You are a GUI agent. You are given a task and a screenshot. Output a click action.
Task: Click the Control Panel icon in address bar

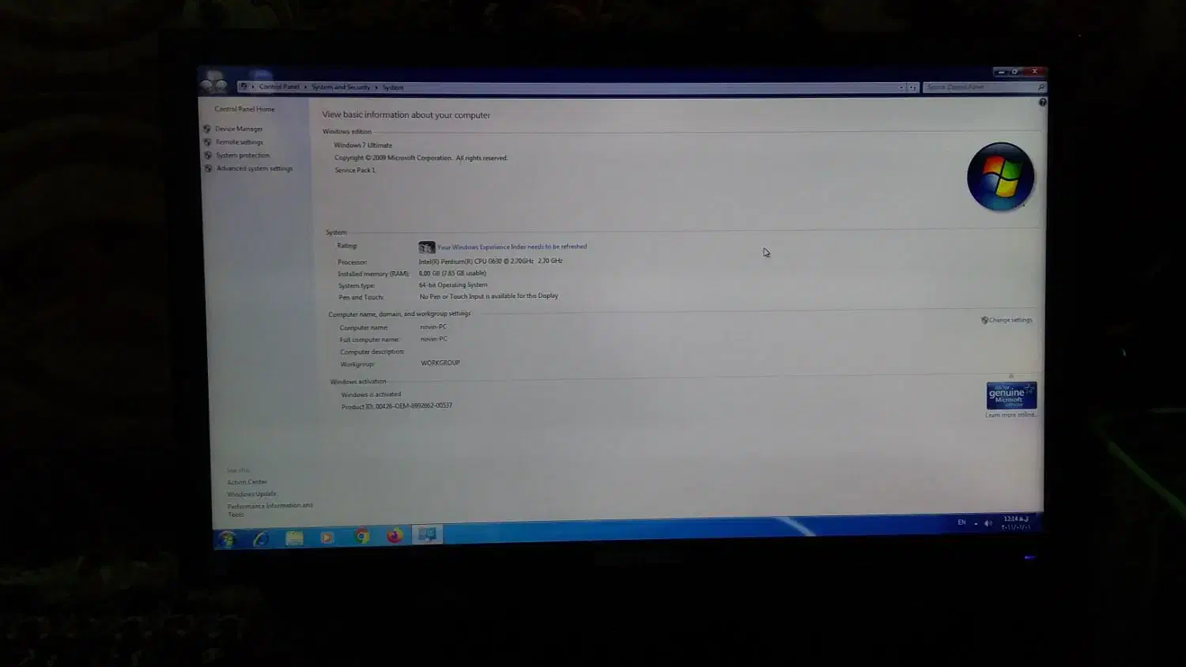[x=244, y=87]
